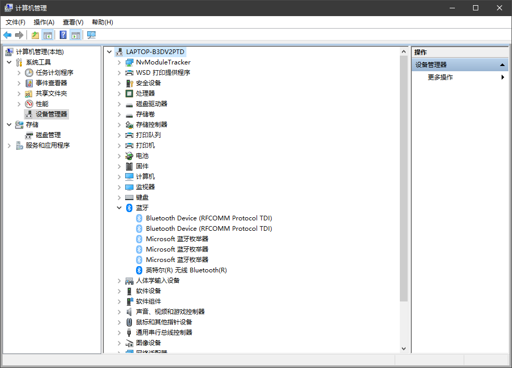The height and width of the screenshot is (368, 512).
Task: Expand the NvModuleTracker category
Action: [x=119, y=62]
